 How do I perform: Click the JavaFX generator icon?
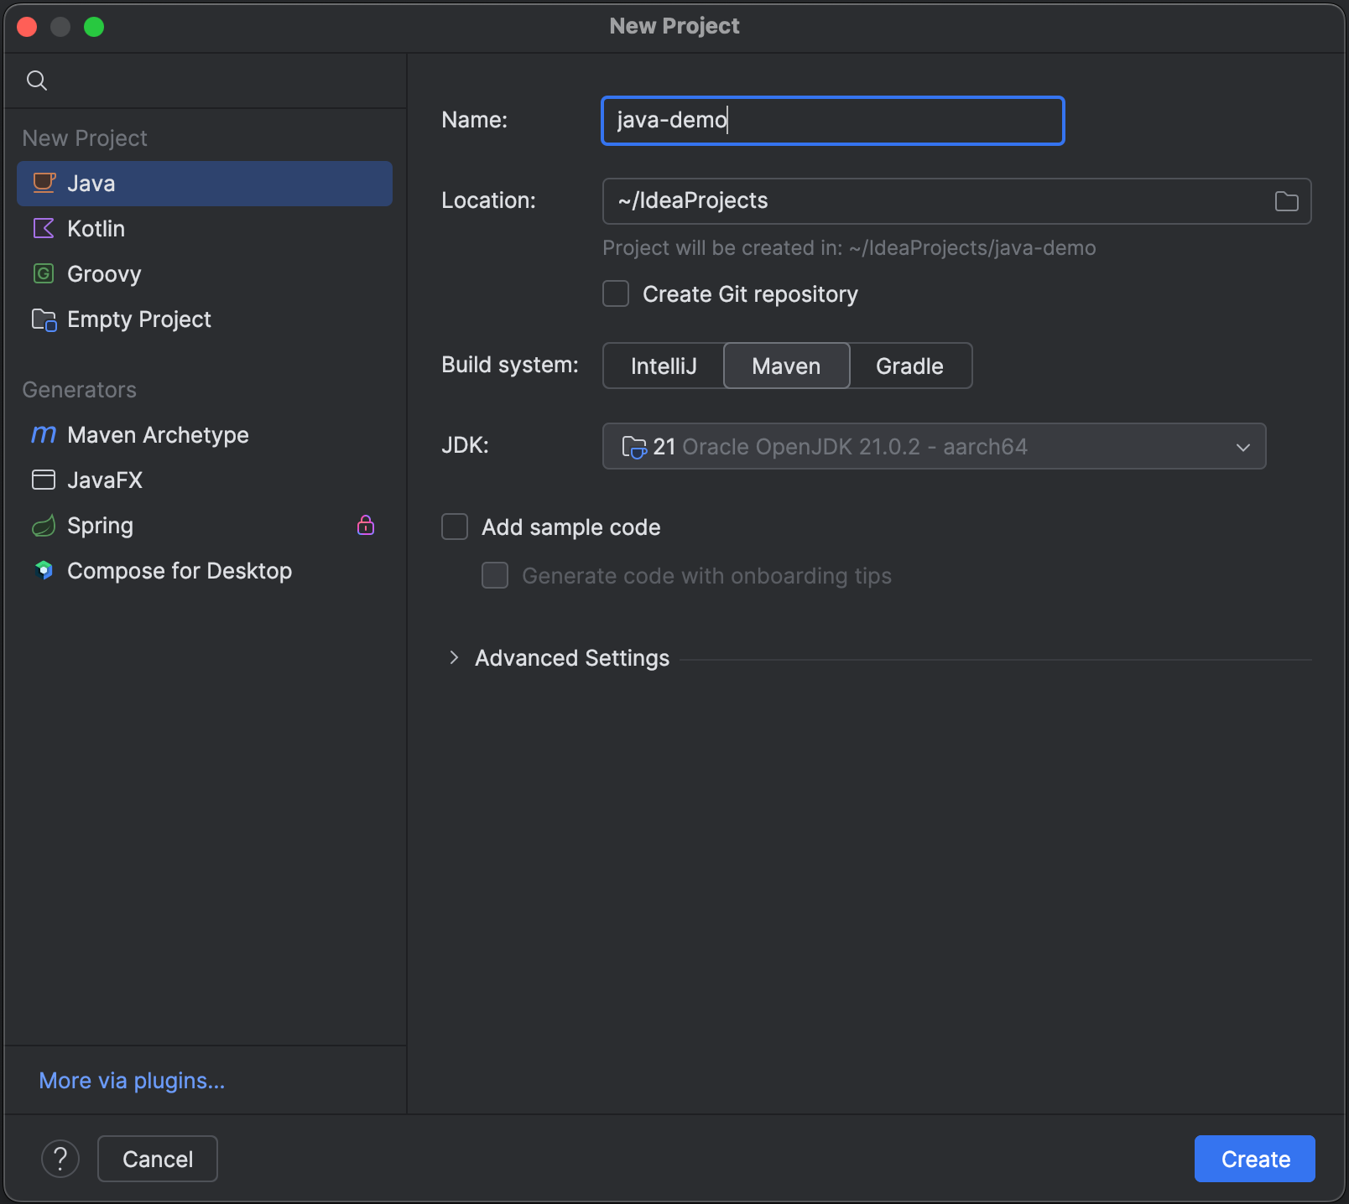[x=44, y=480]
